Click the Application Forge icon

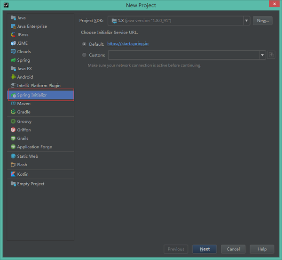click(13, 146)
